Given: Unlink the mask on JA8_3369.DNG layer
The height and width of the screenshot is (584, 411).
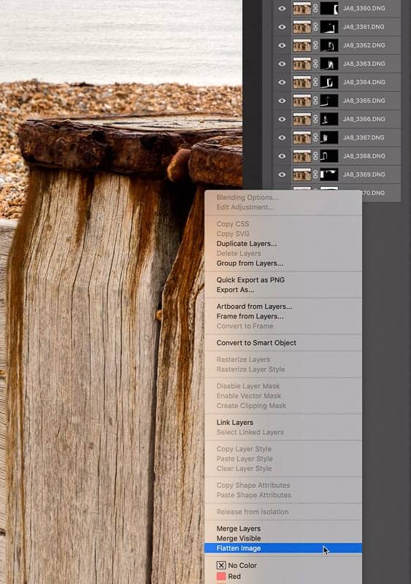Looking at the screenshot, I should [x=315, y=174].
